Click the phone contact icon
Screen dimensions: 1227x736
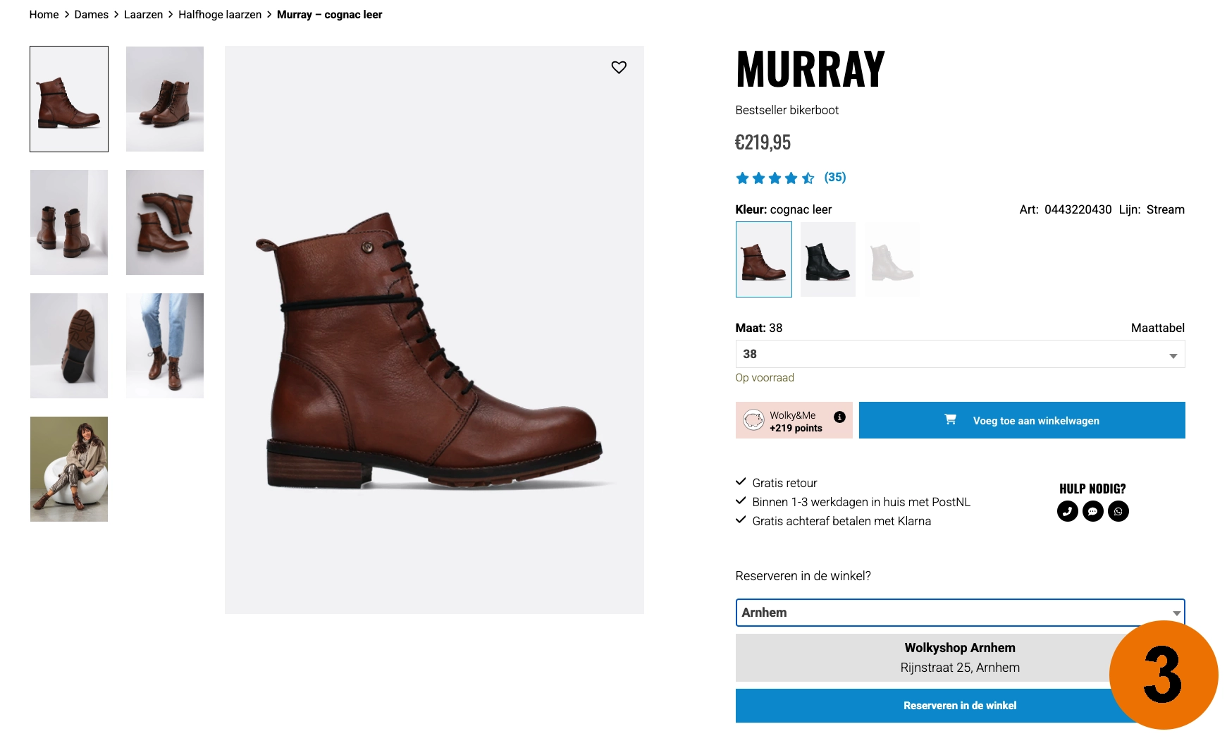1068,511
